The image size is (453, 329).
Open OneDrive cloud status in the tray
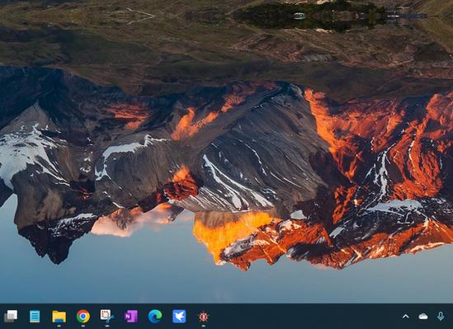pos(423,317)
